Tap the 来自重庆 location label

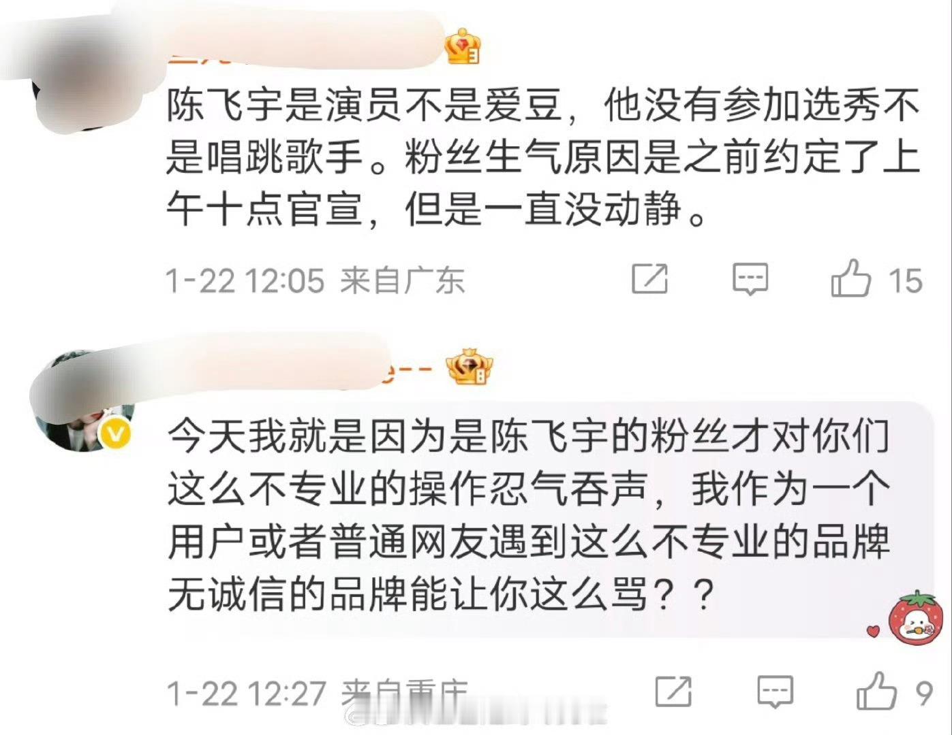pos(404,693)
